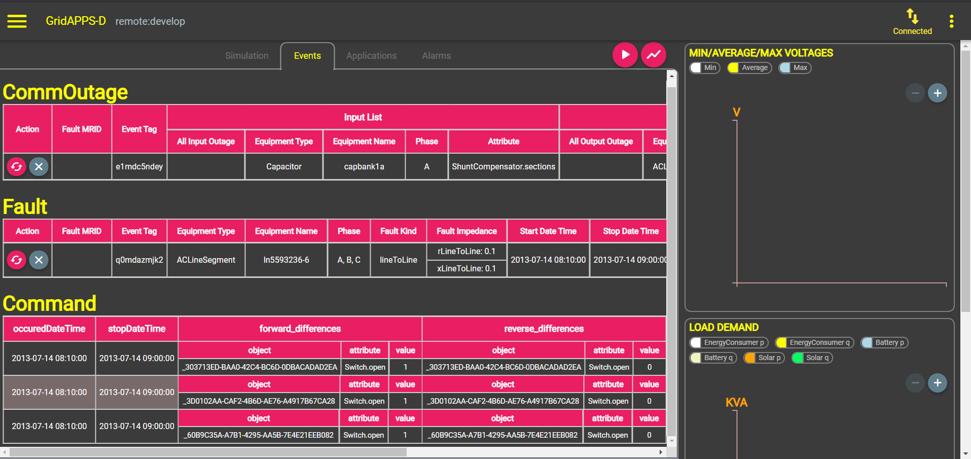Click the MIN/AVERAGE/MAX VOLTAGES chart title
971x459 pixels.
761,53
